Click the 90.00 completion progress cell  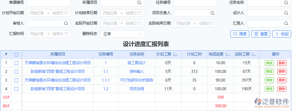tap(220, 80)
